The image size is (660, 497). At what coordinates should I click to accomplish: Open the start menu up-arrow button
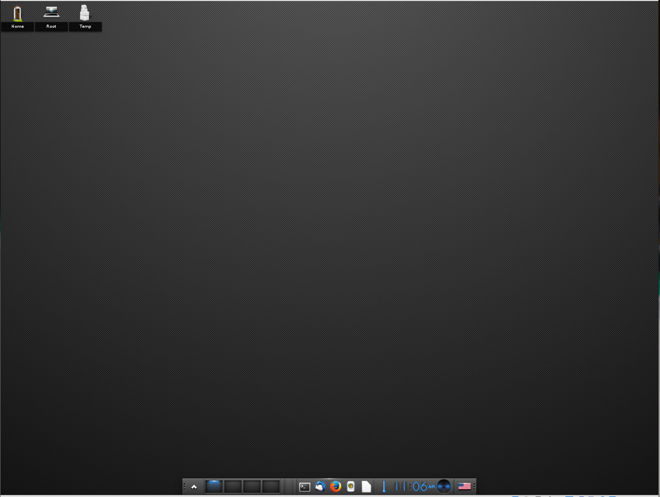194,487
